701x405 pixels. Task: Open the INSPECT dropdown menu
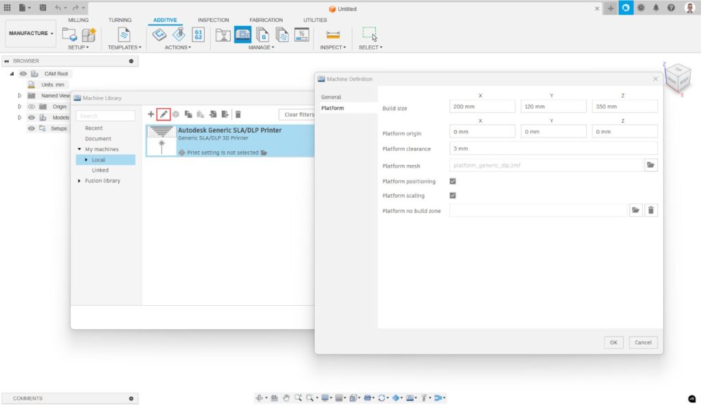click(x=333, y=47)
